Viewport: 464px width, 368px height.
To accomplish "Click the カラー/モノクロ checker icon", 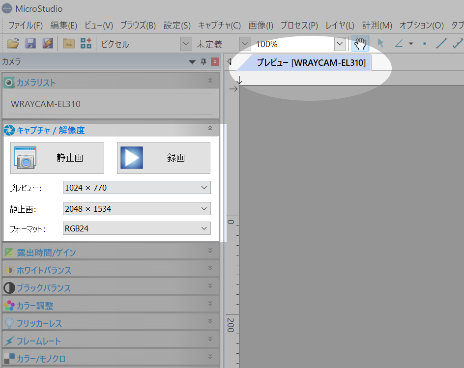I will pos(9,359).
